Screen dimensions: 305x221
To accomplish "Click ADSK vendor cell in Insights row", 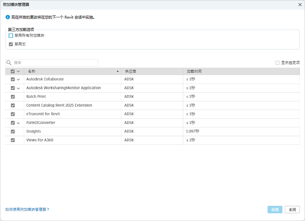I will [x=152, y=131].
